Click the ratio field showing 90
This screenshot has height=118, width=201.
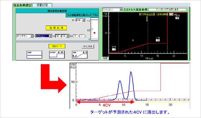[58, 36]
